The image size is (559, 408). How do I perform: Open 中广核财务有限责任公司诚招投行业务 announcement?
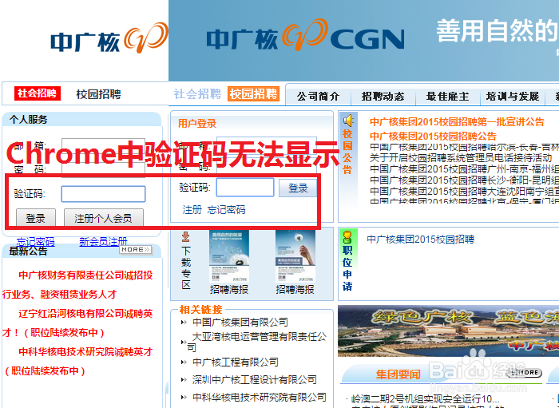(x=77, y=284)
